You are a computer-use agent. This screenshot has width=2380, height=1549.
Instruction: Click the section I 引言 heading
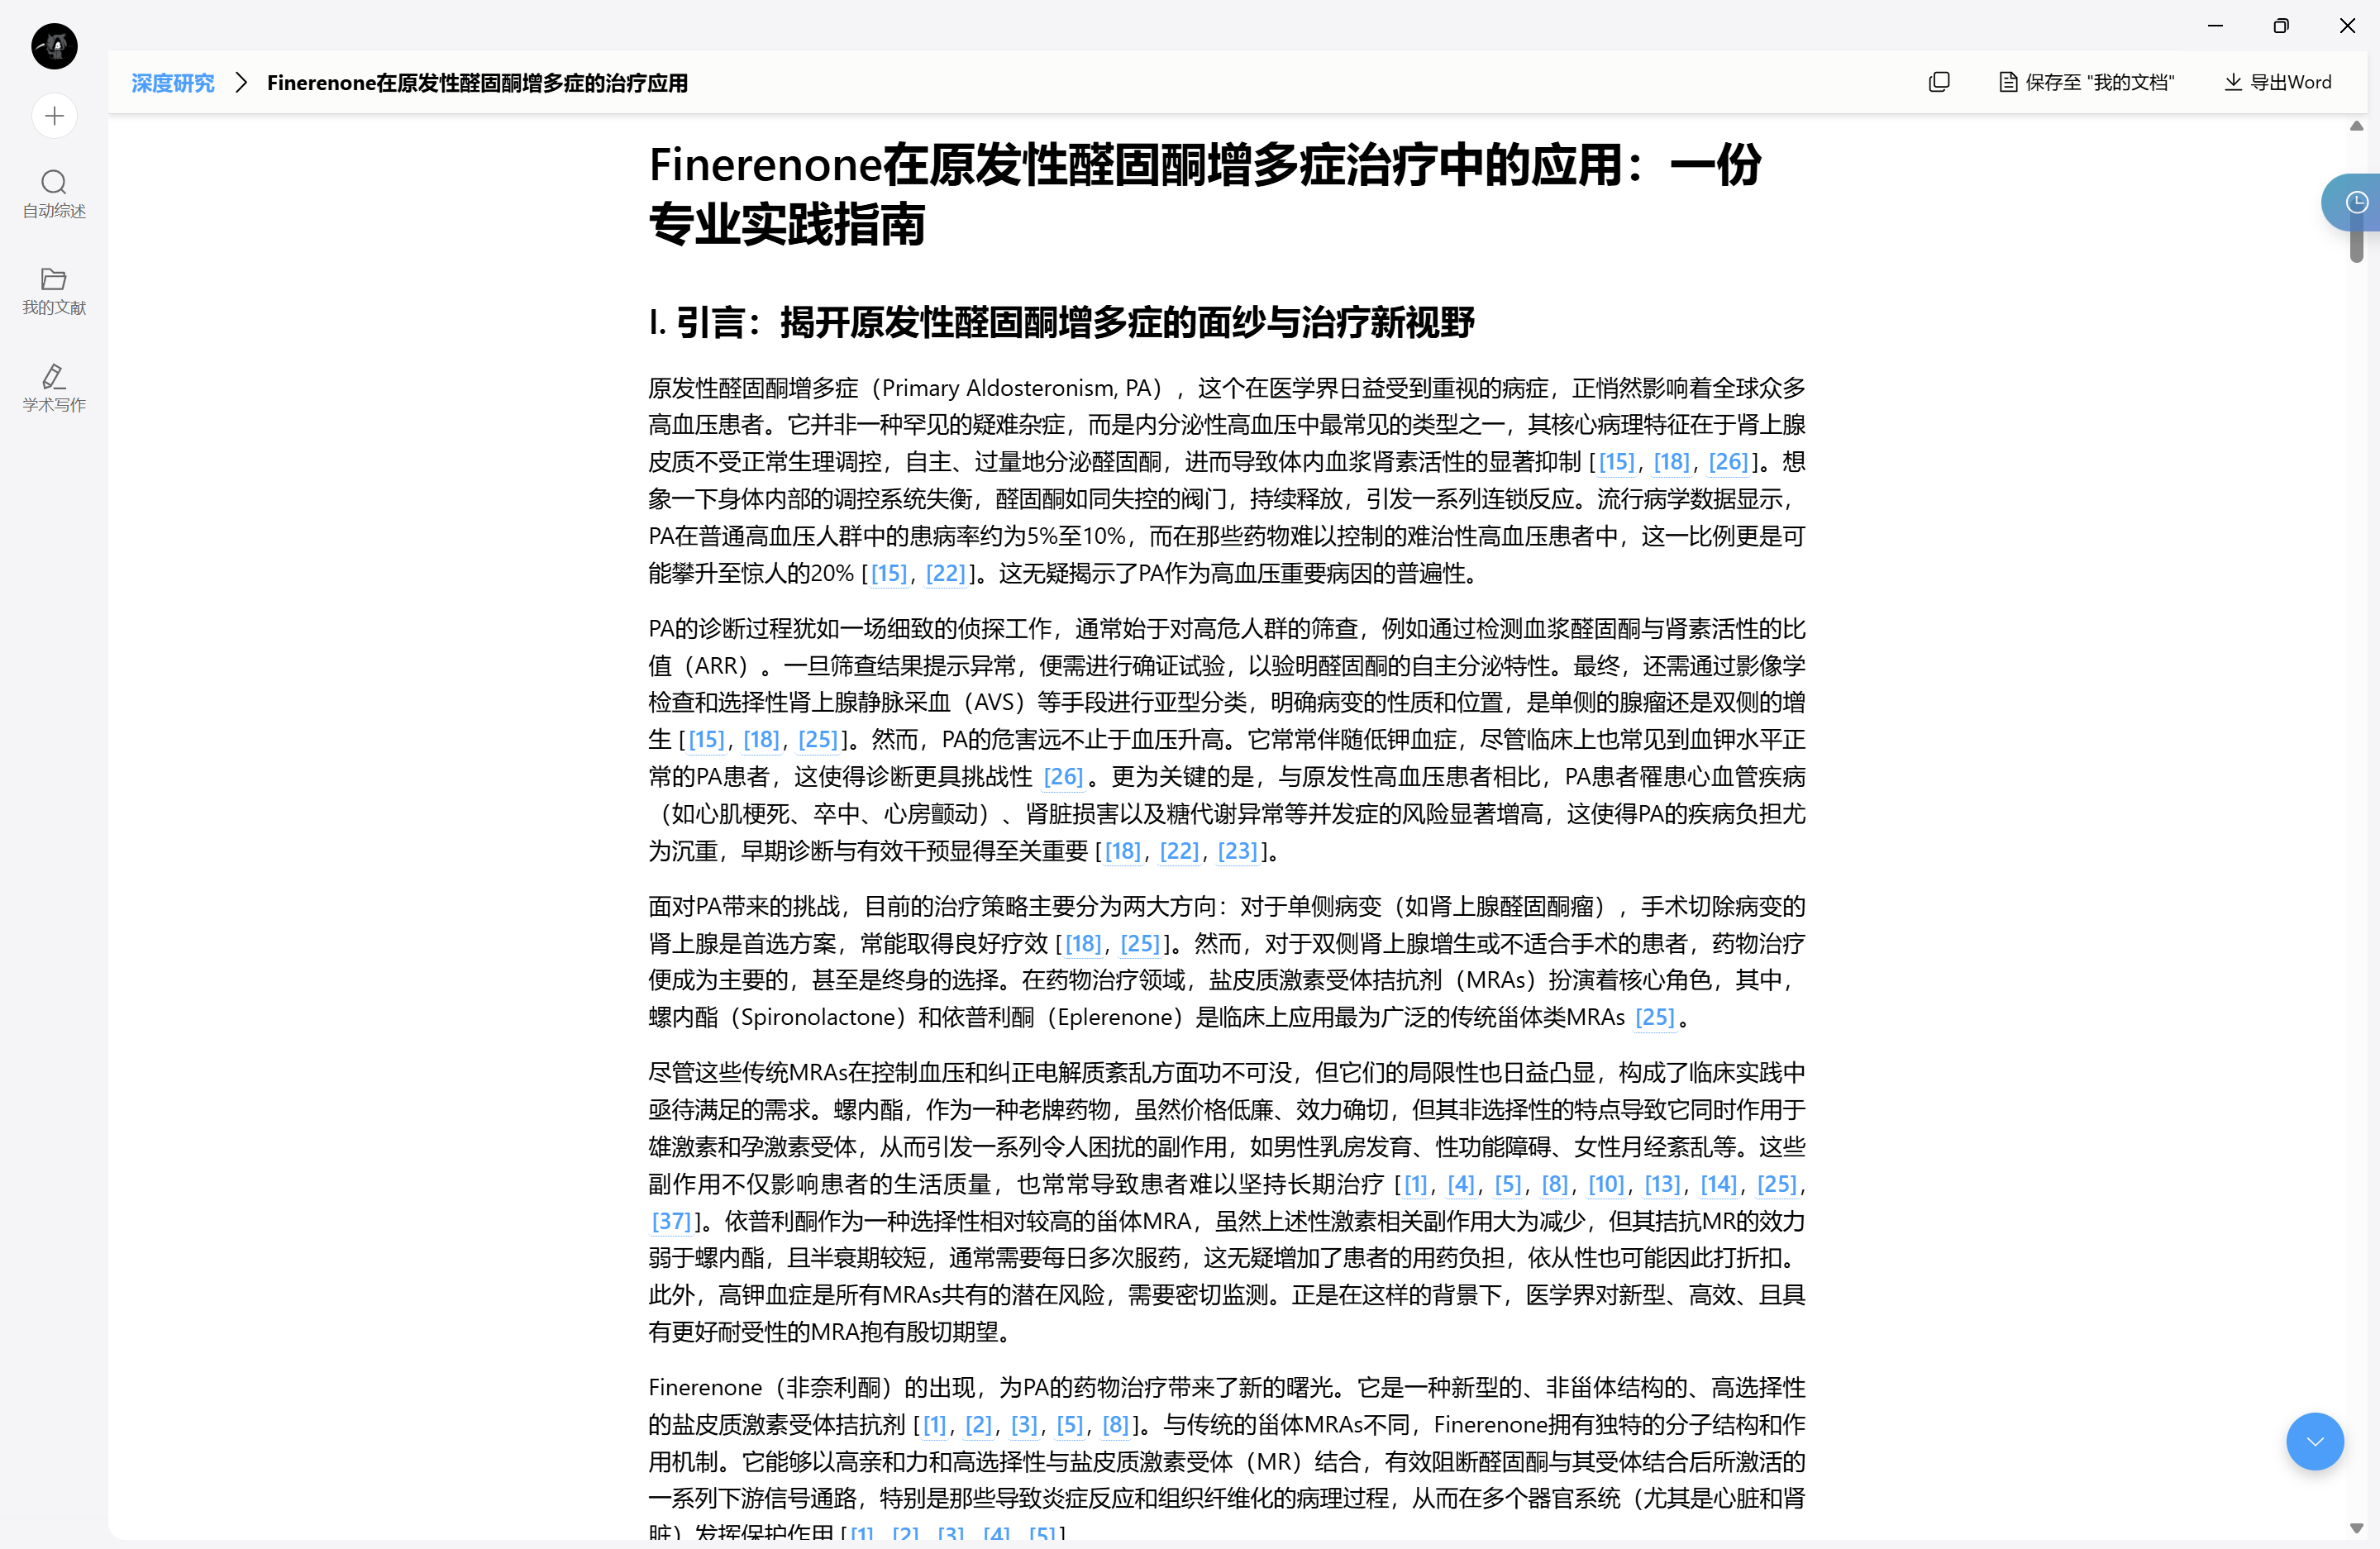pyautogui.click(x=1061, y=323)
